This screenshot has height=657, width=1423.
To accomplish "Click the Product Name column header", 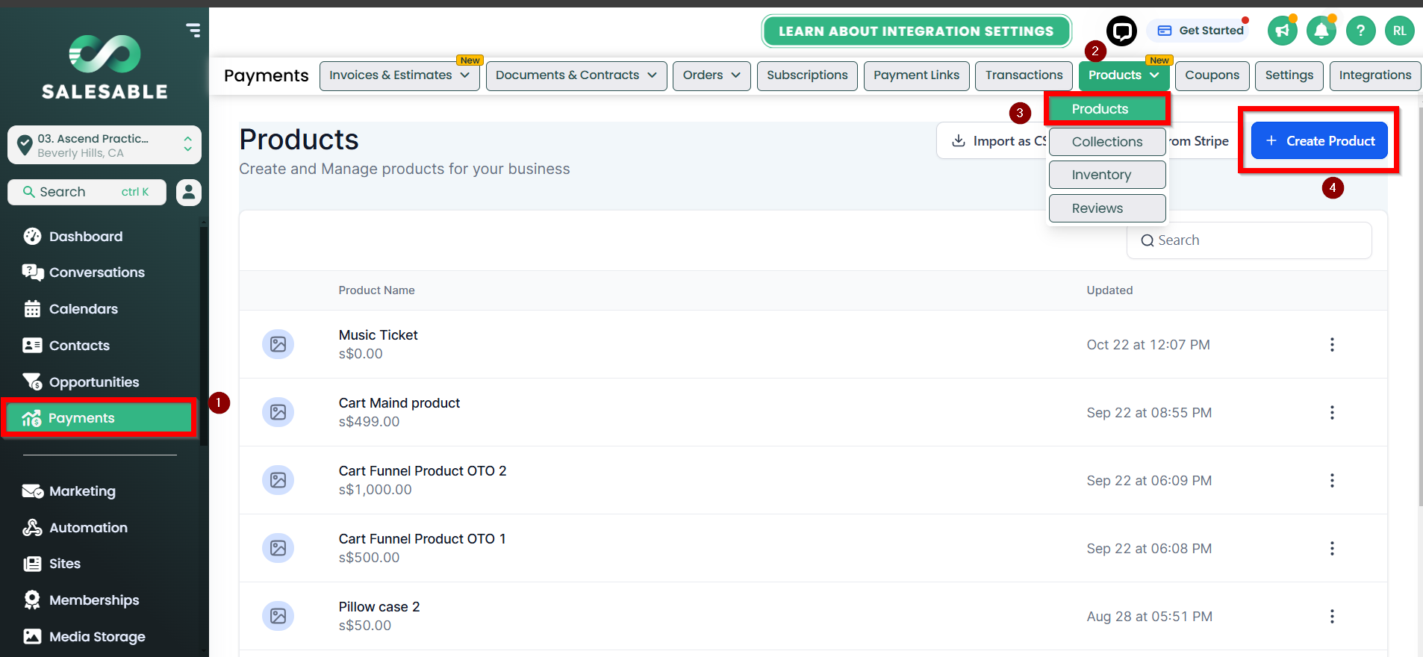I will pyautogui.click(x=376, y=290).
